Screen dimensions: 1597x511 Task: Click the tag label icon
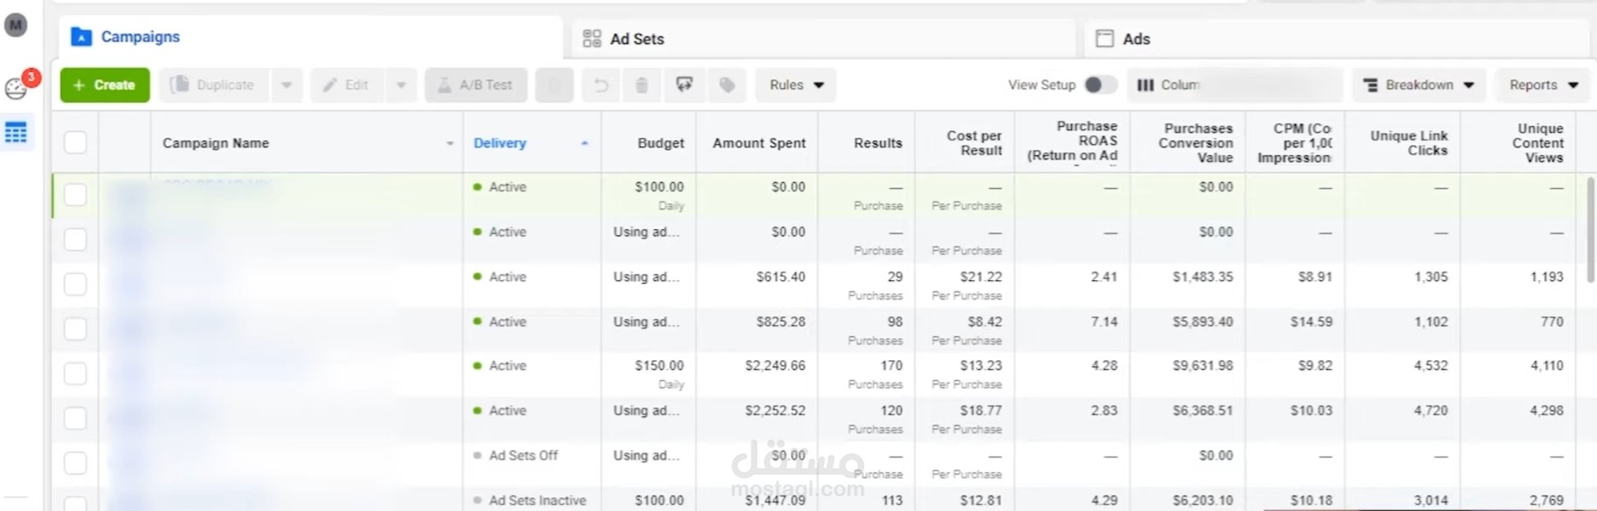727,85
